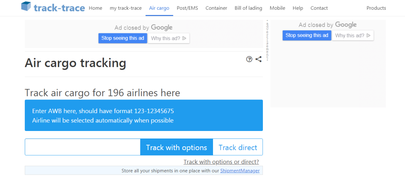The height and width of the screenshot is (183, 405).
Task: Click the track-trace cube logo
Action: point(26,7)
